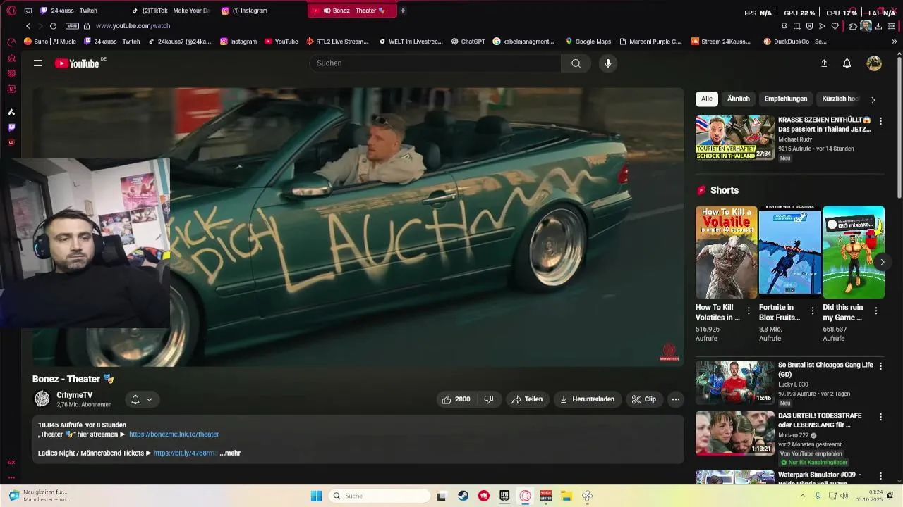Click the magnifier search button
Image resolution: width=903 pixels, height=507 pixels.
pos(576,63)
